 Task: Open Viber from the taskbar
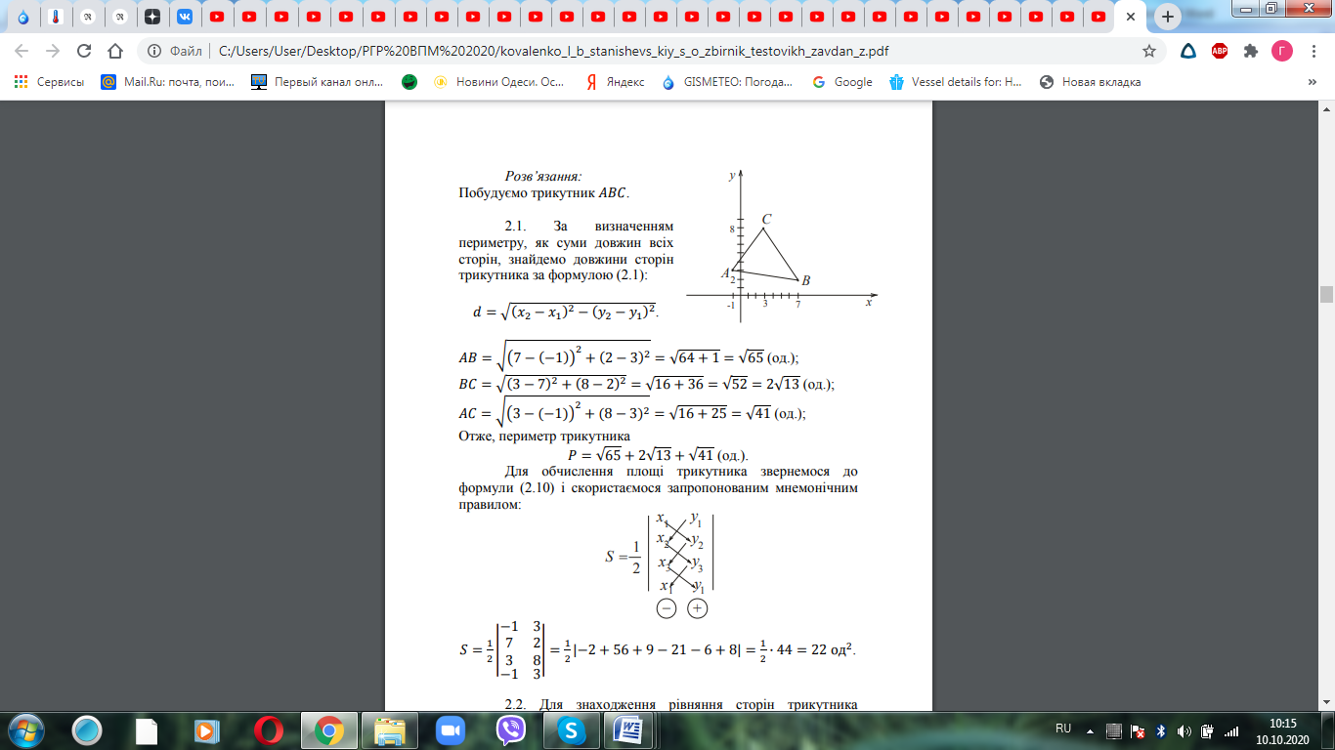click(x=510, y=729)
